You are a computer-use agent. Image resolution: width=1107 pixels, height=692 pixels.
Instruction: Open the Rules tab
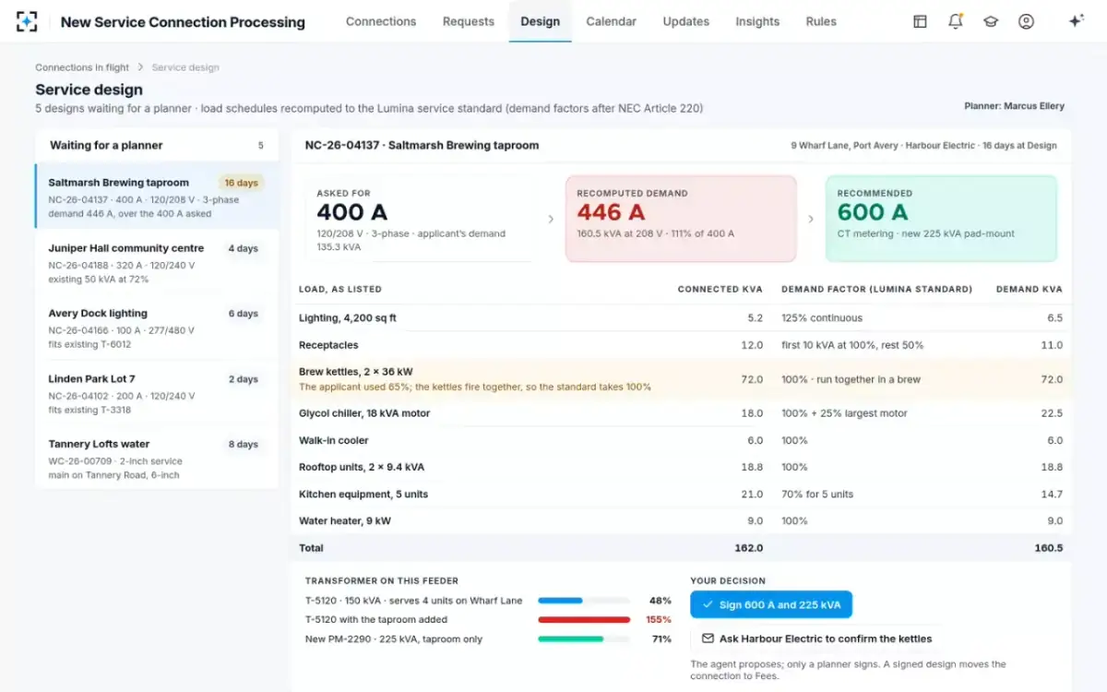point(821,21)
